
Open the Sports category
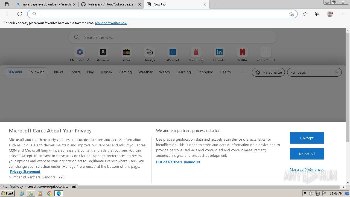(x=75, y=72)
